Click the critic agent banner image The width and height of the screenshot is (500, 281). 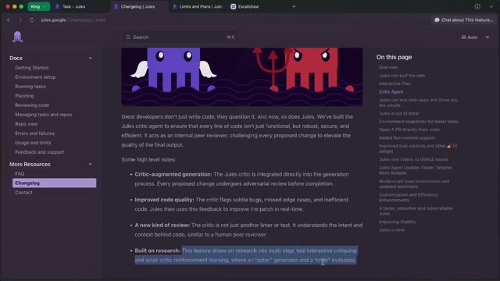tap(242, 76)
